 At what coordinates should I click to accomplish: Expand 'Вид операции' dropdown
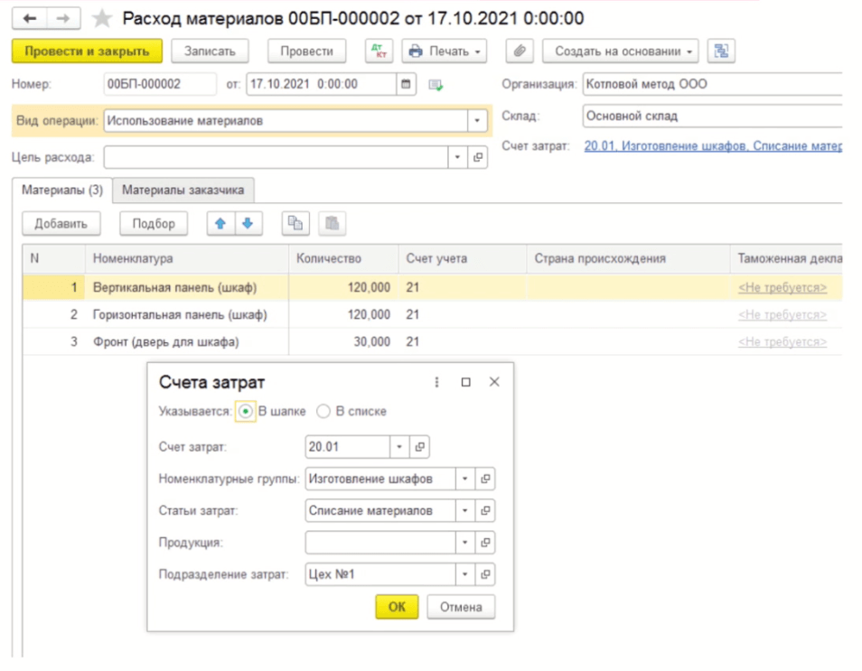tap(477, 121)
